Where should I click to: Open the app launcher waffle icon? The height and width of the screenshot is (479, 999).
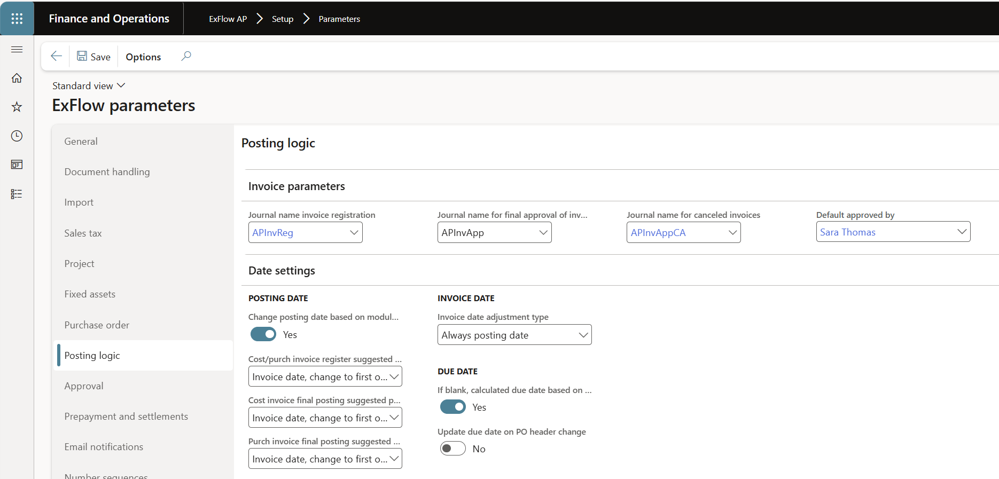(17, 19)
